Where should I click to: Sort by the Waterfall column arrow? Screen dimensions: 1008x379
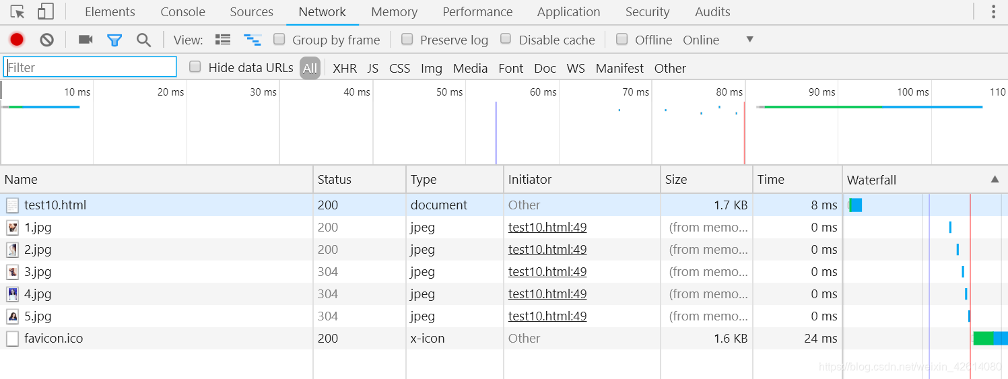pos(995,179)
